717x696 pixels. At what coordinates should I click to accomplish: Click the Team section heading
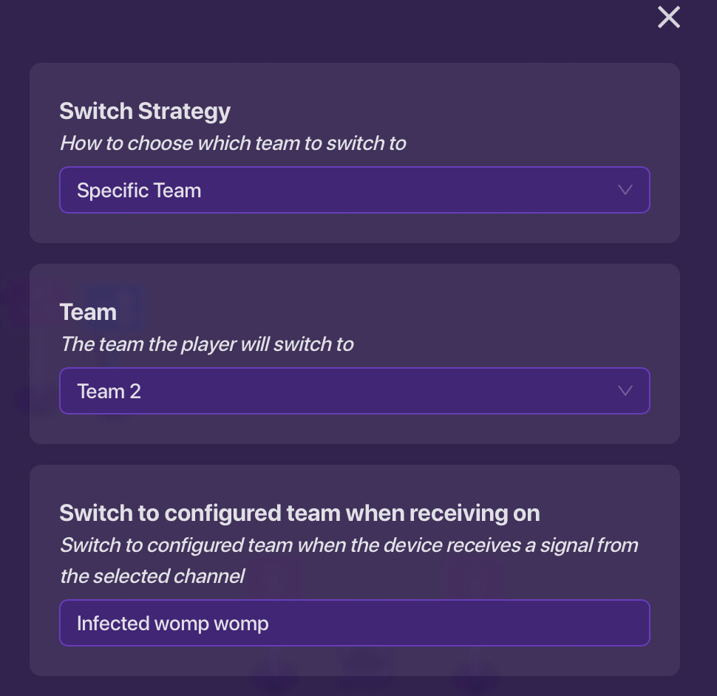click(88, 312)
